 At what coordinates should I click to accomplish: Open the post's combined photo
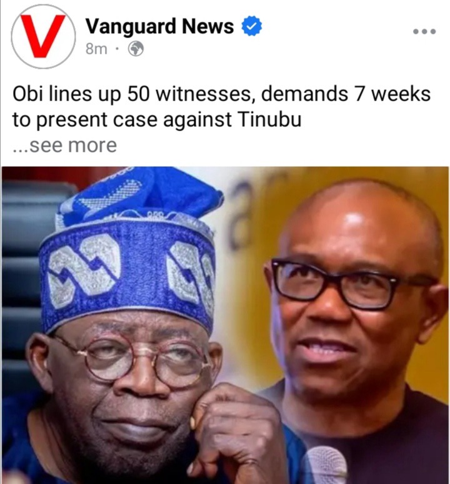(x=225, y=325)
